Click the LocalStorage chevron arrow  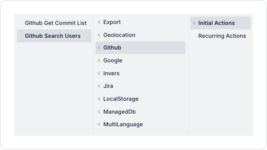coord(99,99)
